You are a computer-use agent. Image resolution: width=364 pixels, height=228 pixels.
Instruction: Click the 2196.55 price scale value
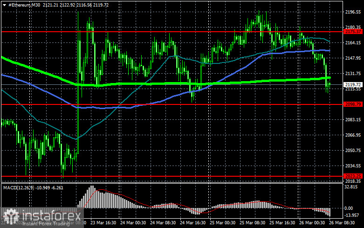353,12
